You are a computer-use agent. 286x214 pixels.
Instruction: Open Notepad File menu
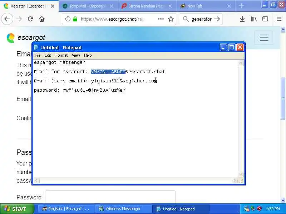pos(38,55)
